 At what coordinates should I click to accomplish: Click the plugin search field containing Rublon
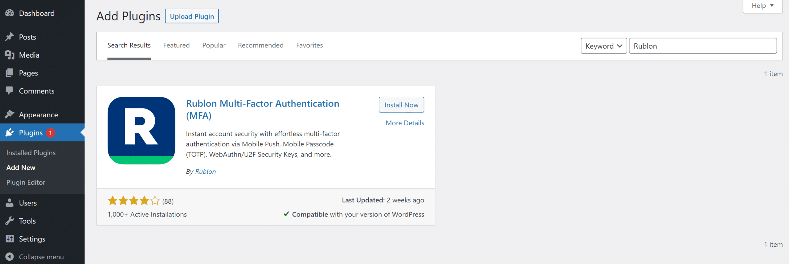(x=702, y=46)
